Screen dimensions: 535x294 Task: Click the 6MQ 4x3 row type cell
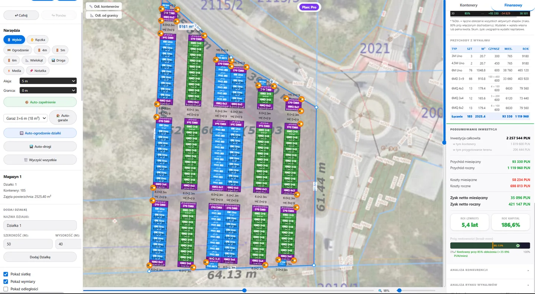[x=458, y=89]
